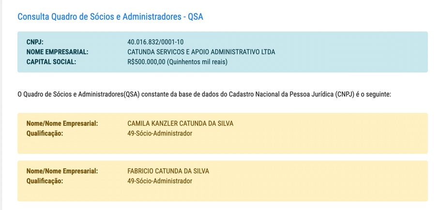Click Nome/Nome Empresarial label in Fabricio's card

tap(62, 171)
